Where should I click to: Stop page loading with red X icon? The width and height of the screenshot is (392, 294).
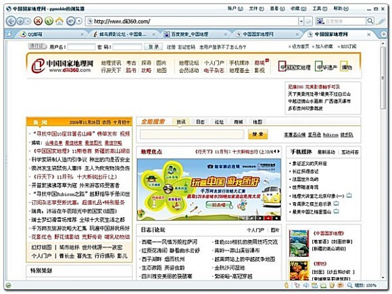pos(38,21)
